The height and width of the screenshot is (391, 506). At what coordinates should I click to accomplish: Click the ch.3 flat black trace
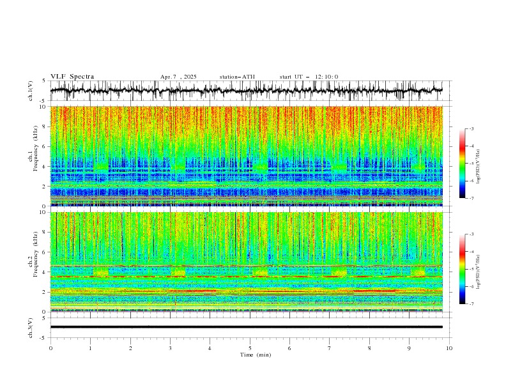tap(246, 327)
